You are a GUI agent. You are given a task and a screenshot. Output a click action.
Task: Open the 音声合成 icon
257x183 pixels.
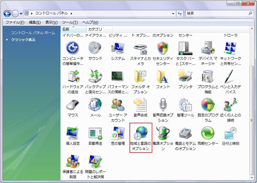(x=140, y=105)
